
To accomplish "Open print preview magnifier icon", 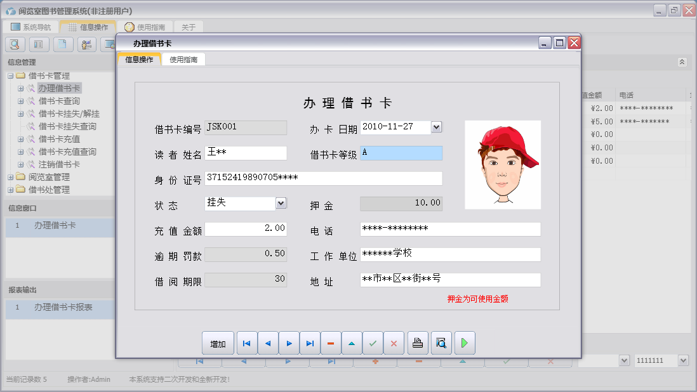I will [441, 343].
